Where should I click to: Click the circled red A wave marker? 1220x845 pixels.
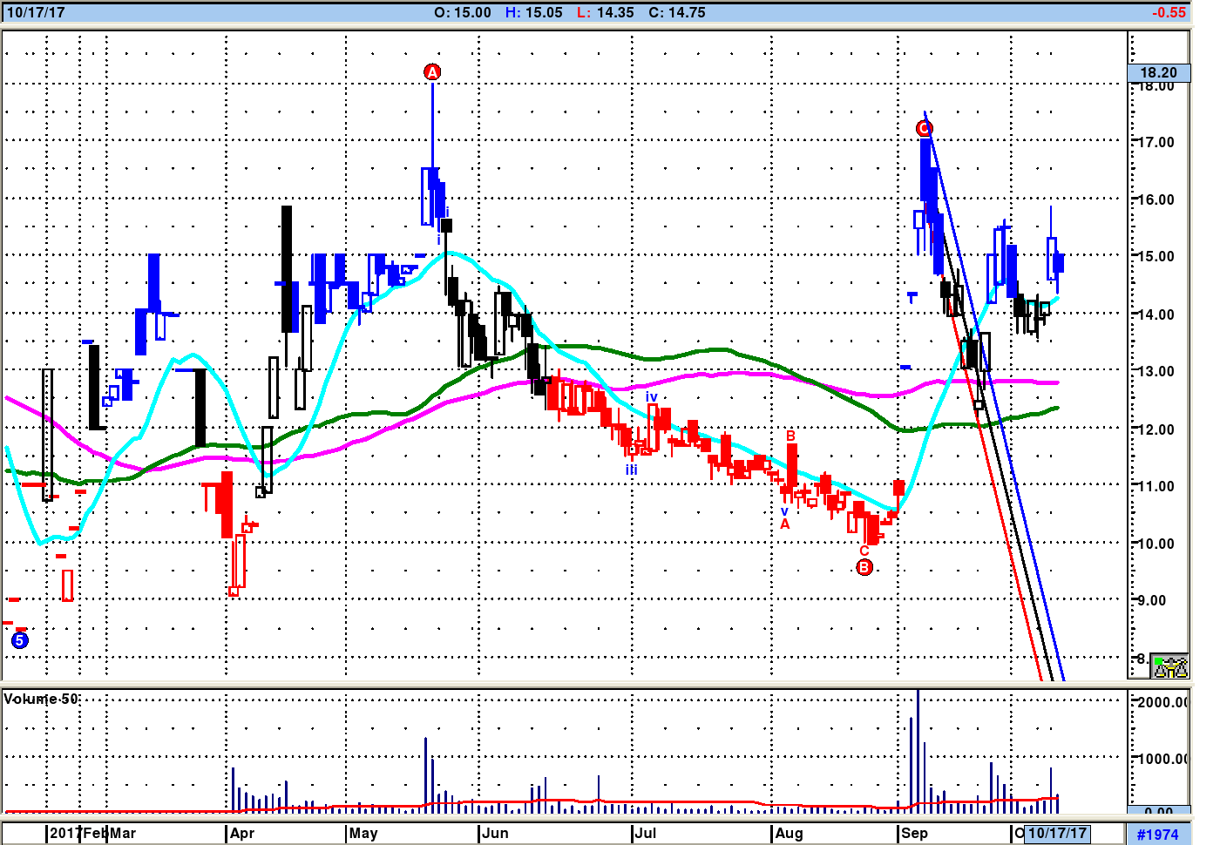432,72
